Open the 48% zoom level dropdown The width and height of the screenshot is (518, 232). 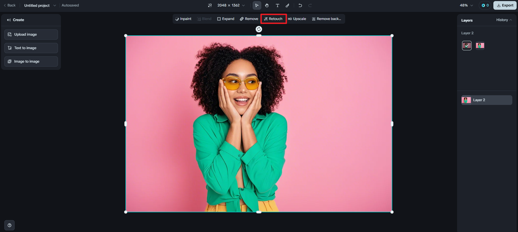(x=466, y=5)
